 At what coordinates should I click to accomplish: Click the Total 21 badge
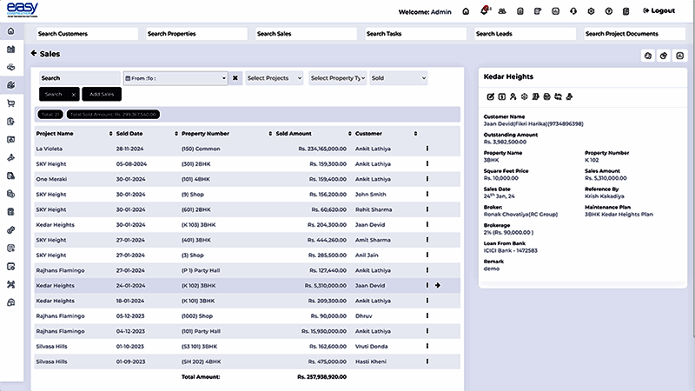point(50,115)
